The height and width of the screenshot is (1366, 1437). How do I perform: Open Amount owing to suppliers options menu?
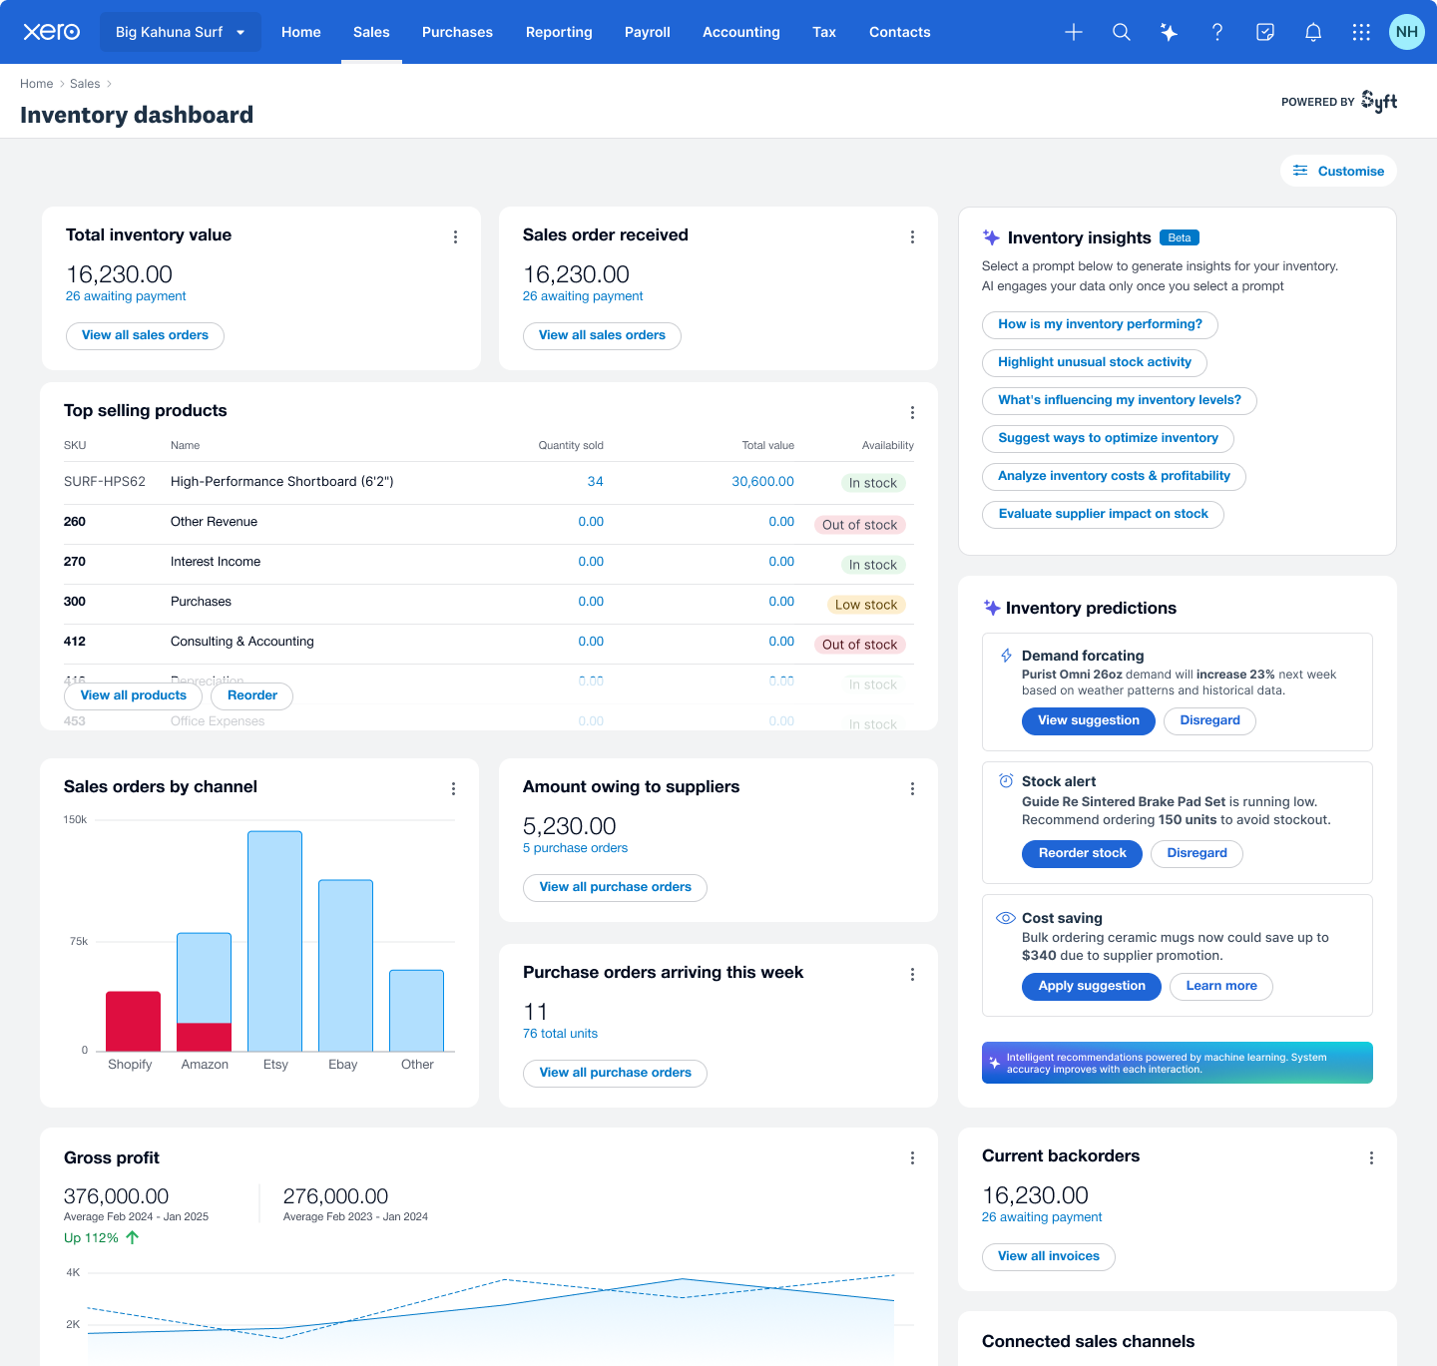coord(912,789)
